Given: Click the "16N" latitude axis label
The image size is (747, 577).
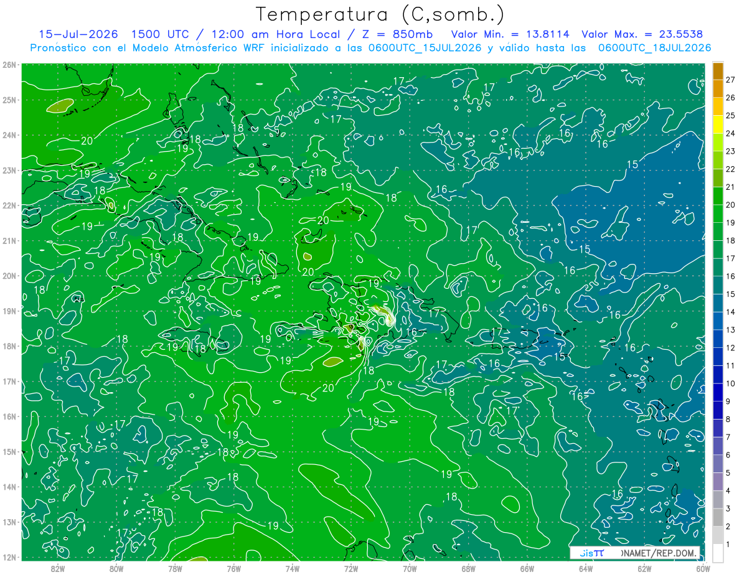Looking at the screenshot, I should pos(9,416).
